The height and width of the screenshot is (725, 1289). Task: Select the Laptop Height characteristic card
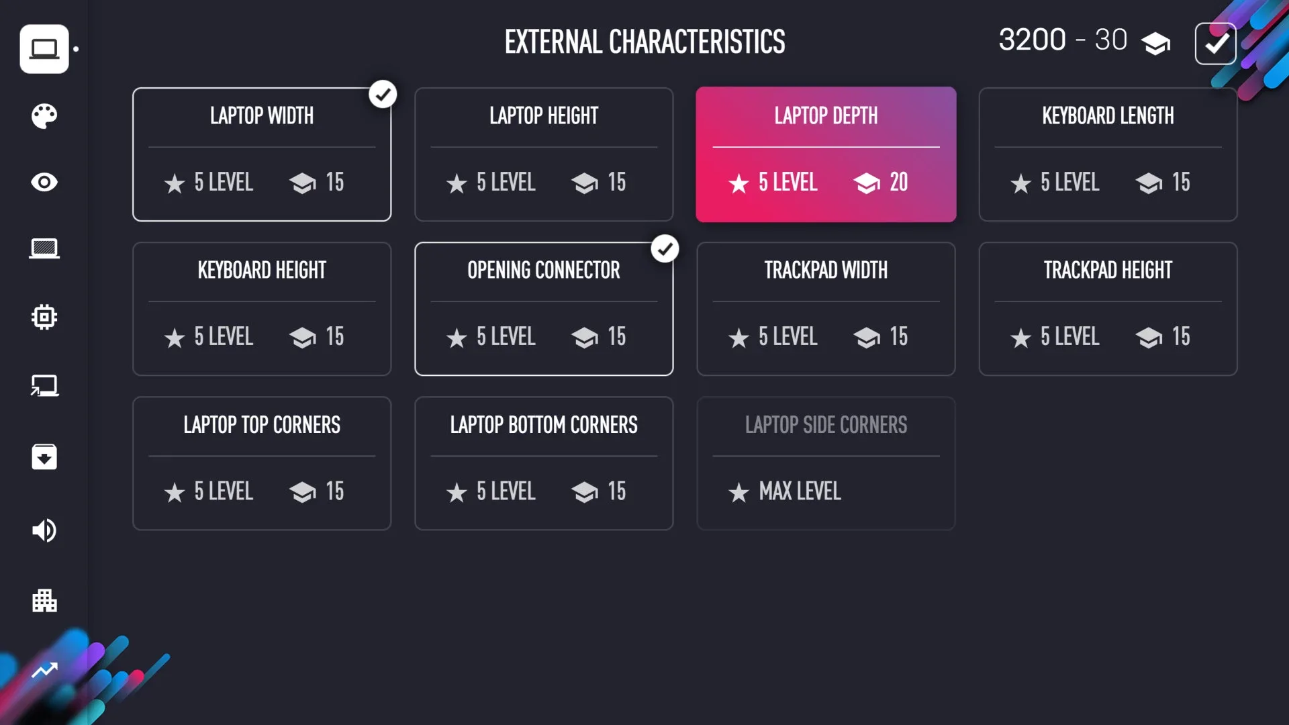pos(544,154)
